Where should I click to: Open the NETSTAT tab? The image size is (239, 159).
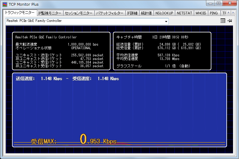[x=184, y=13]
